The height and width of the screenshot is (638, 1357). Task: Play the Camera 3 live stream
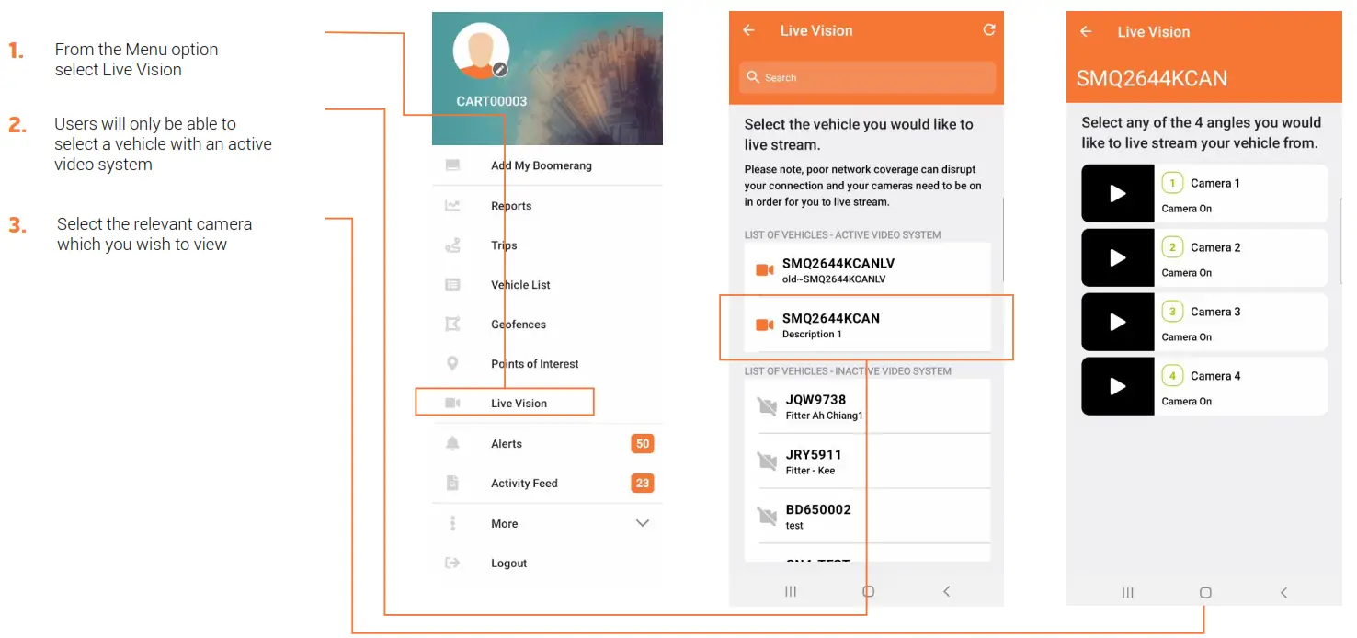pyautogui.click(x=1117, y=322)
